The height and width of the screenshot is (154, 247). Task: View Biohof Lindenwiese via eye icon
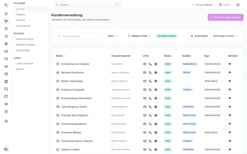[x=230, y=81]
